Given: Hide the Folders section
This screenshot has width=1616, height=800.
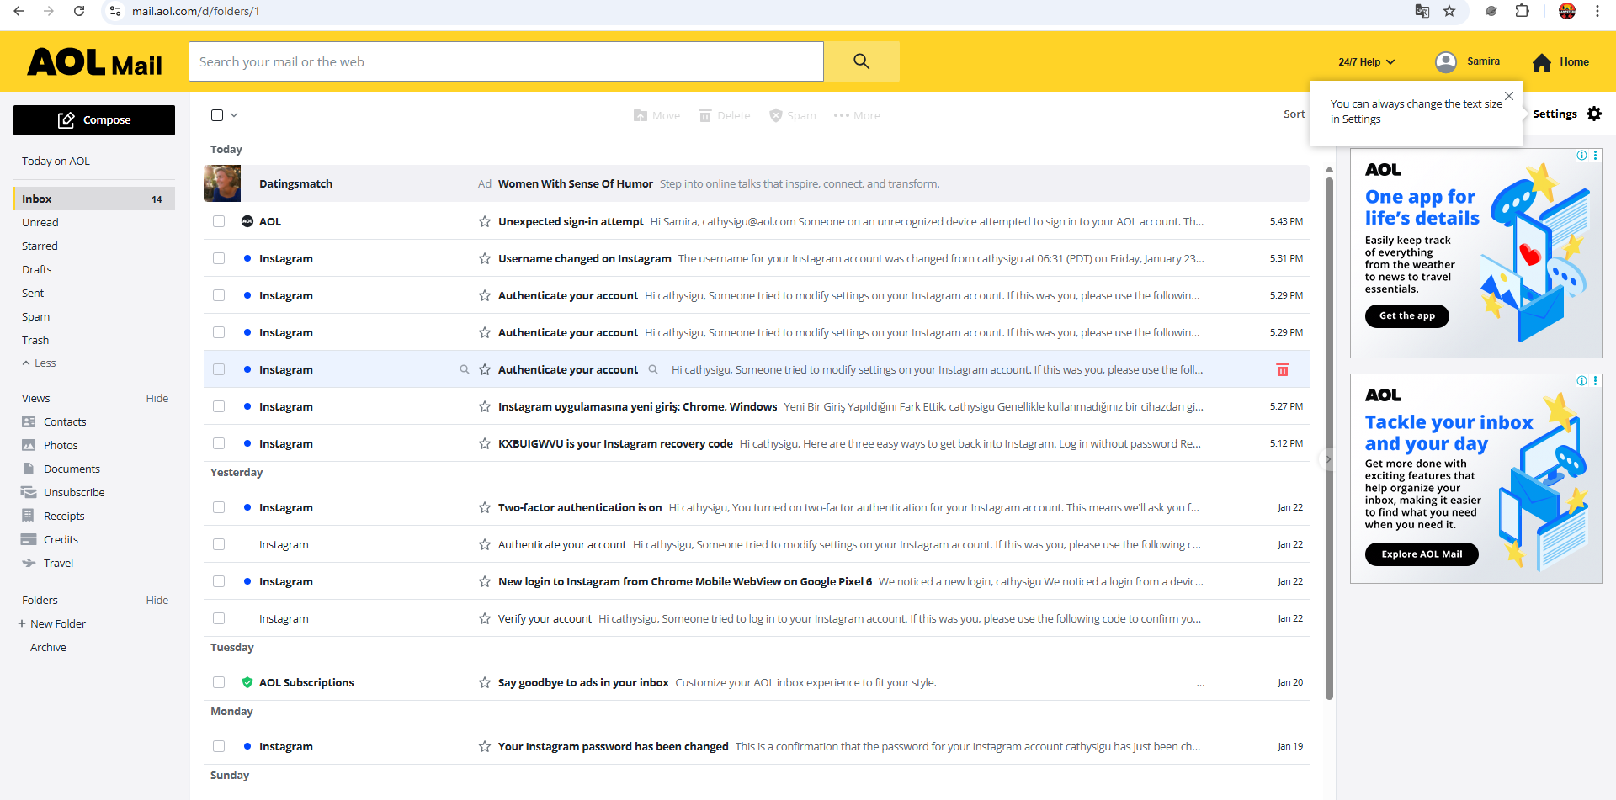Looking at the screenshot, I should (x=157, y=601).
